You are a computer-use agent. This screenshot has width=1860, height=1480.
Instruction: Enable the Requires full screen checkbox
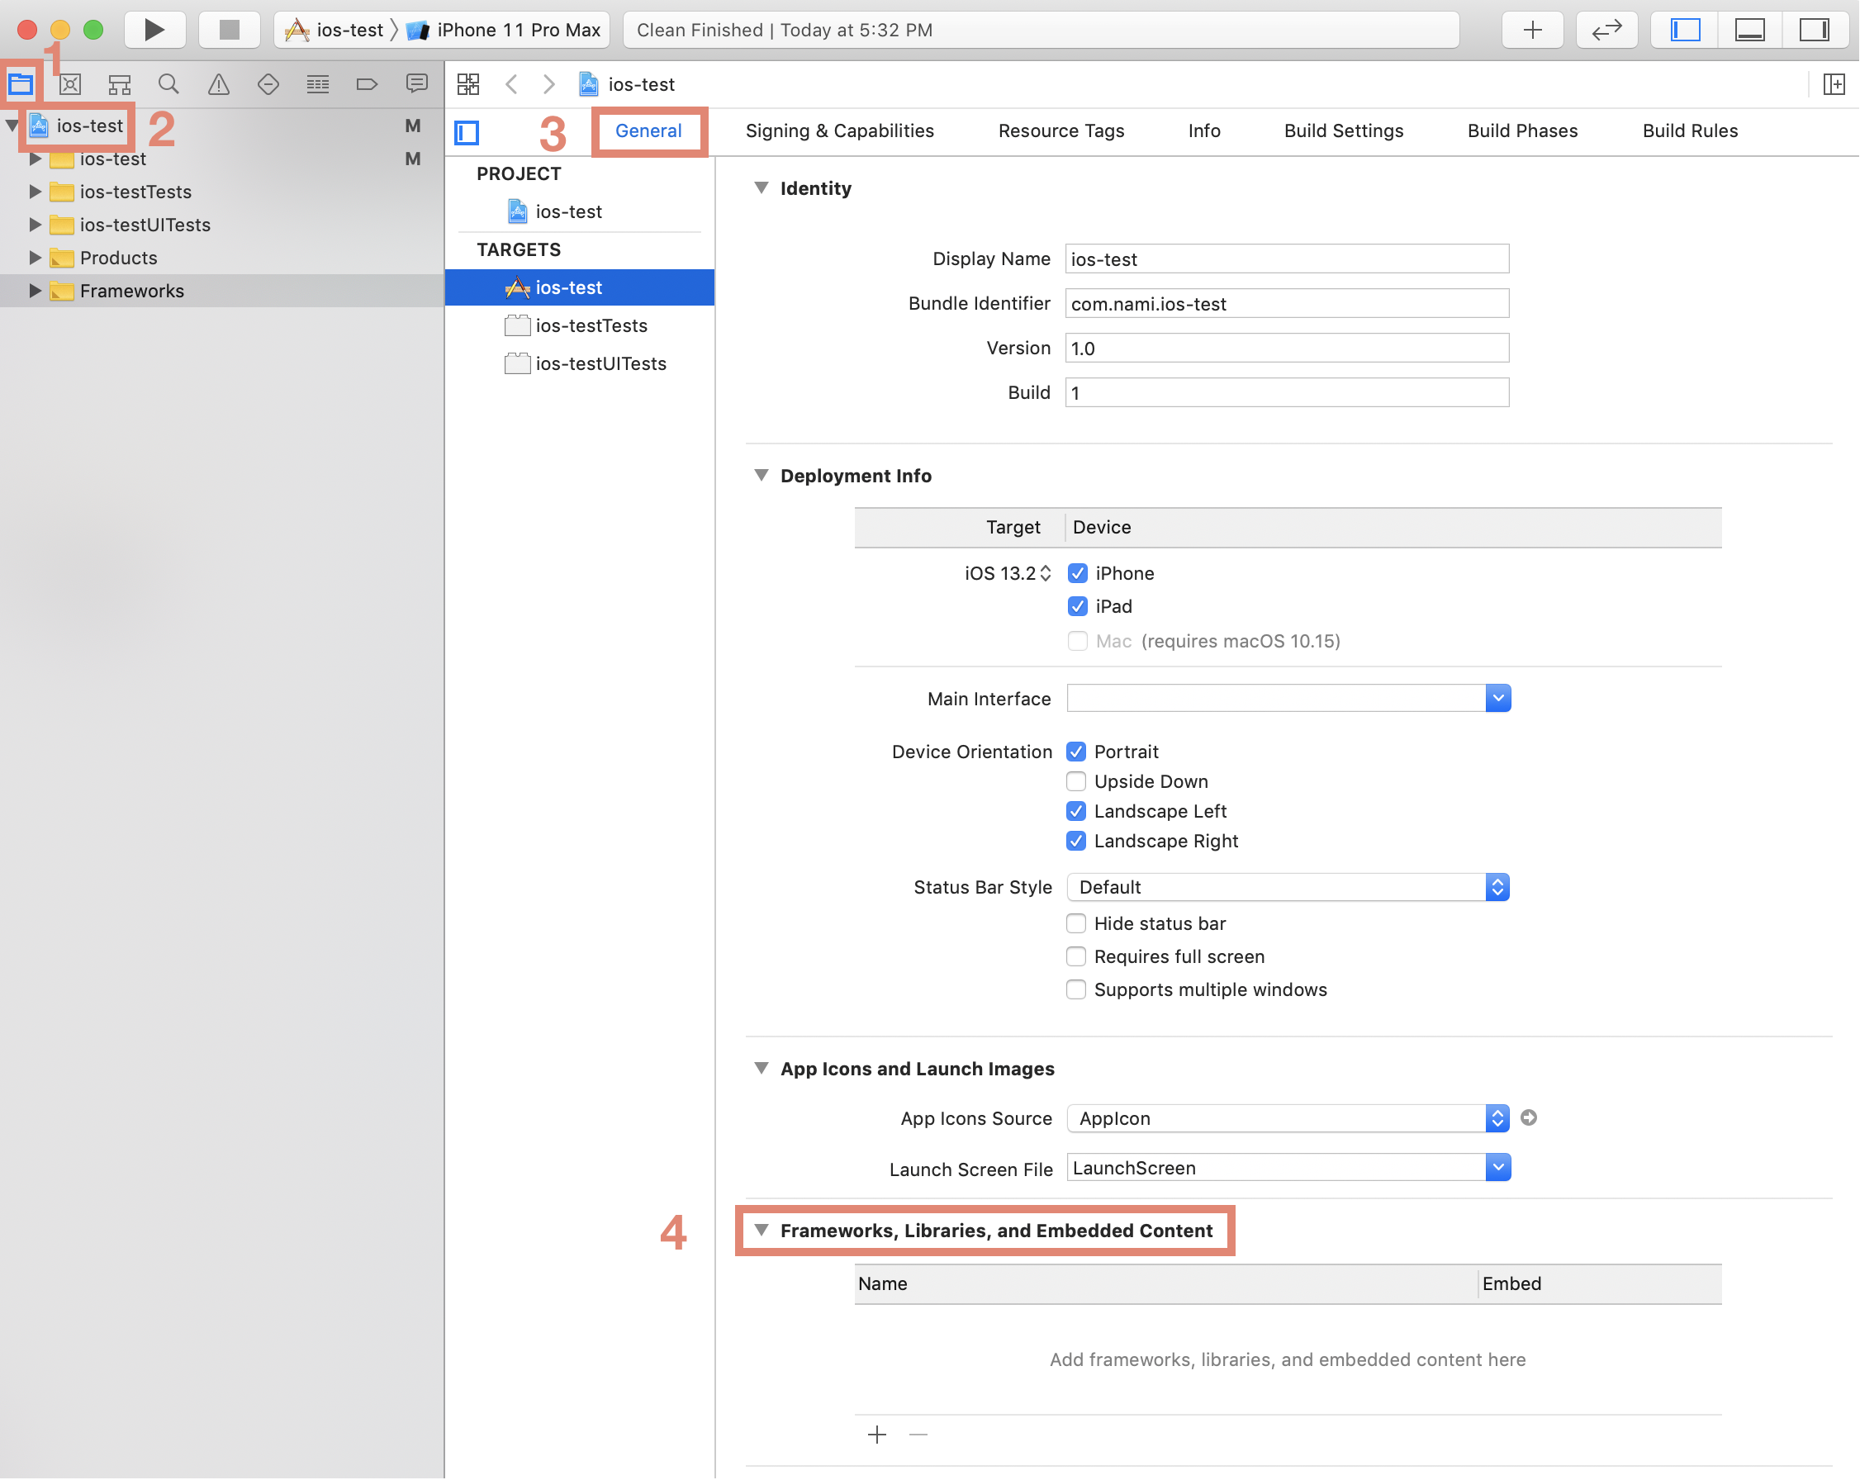1076,956
